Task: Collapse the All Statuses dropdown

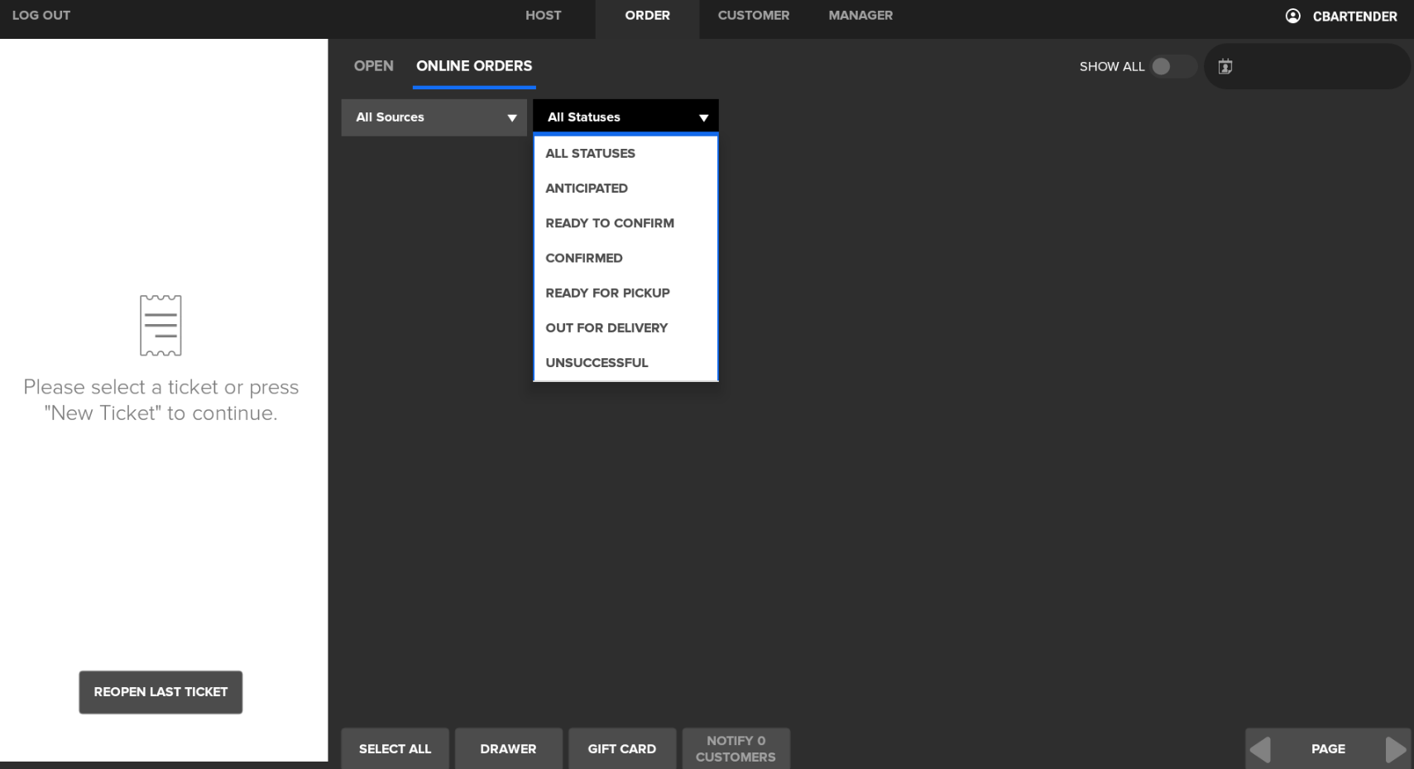Action: (x=626, y=117)
